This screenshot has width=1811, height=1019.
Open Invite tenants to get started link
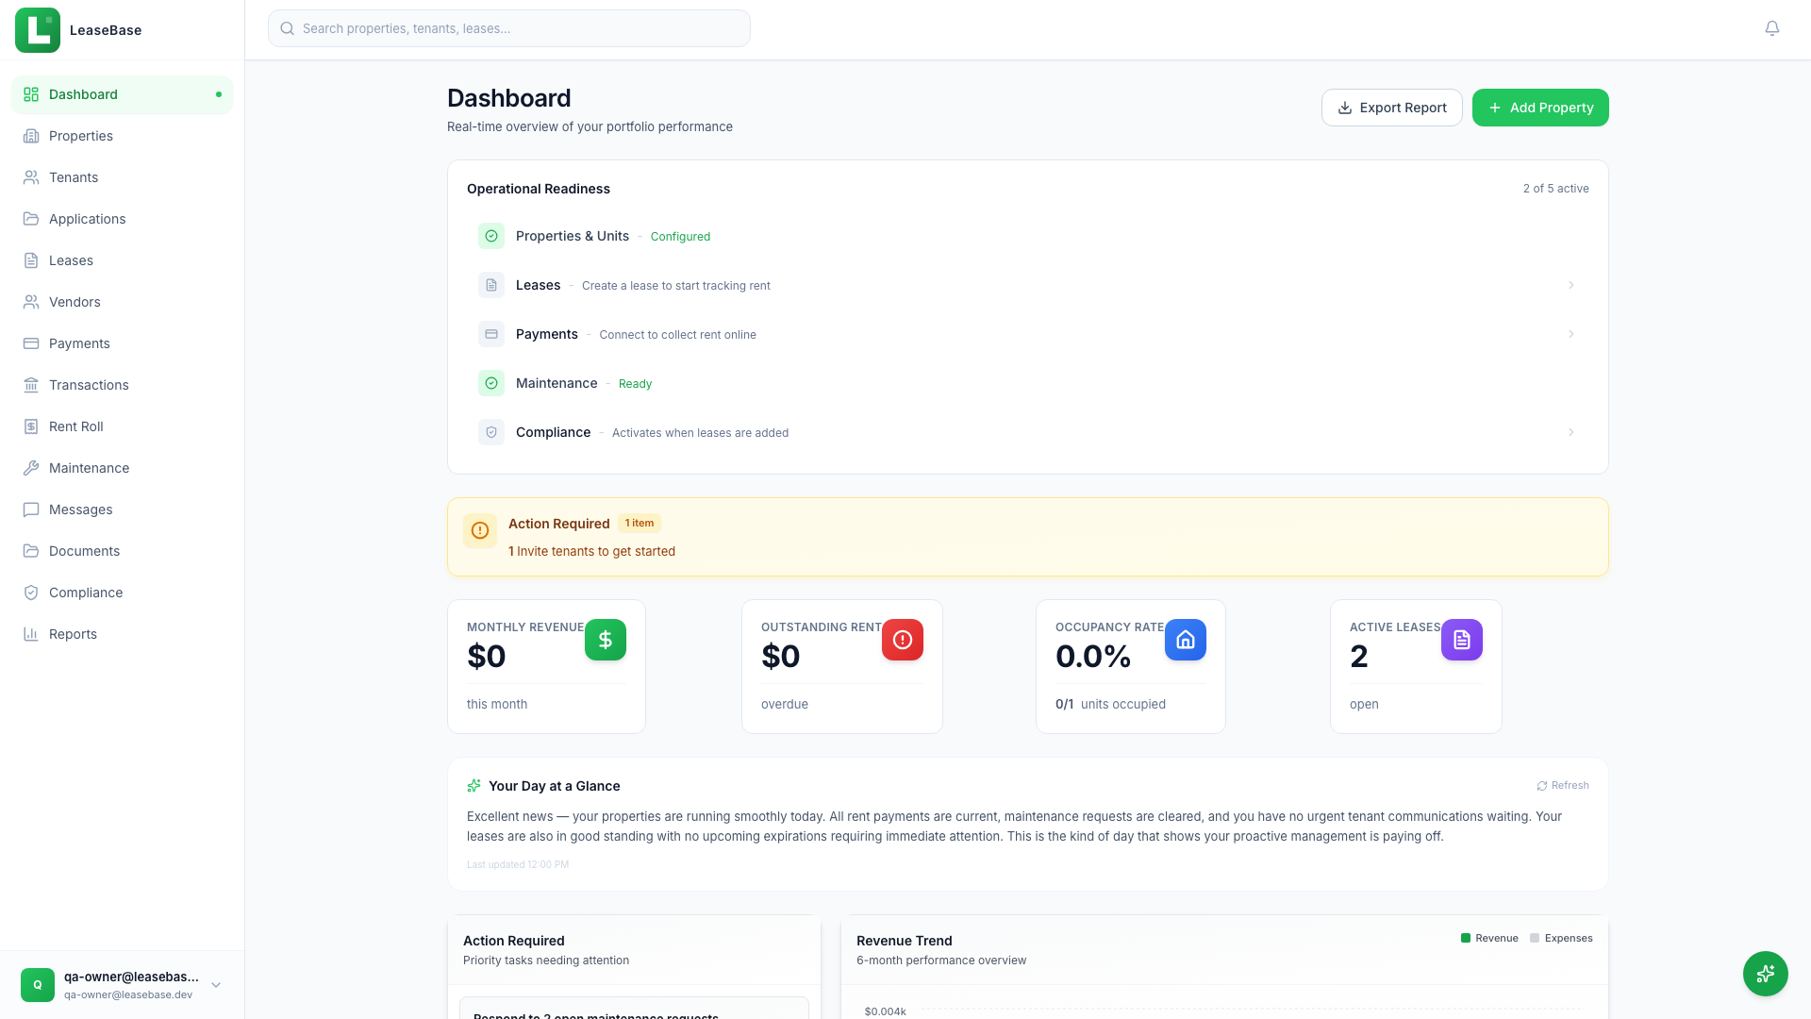click(x=591, y=551)
